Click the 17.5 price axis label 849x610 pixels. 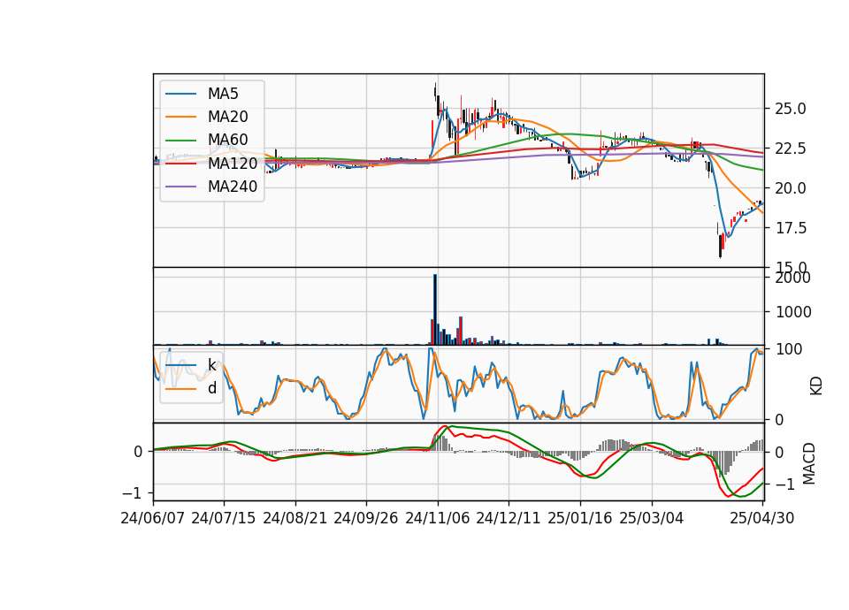coord(791,228)
